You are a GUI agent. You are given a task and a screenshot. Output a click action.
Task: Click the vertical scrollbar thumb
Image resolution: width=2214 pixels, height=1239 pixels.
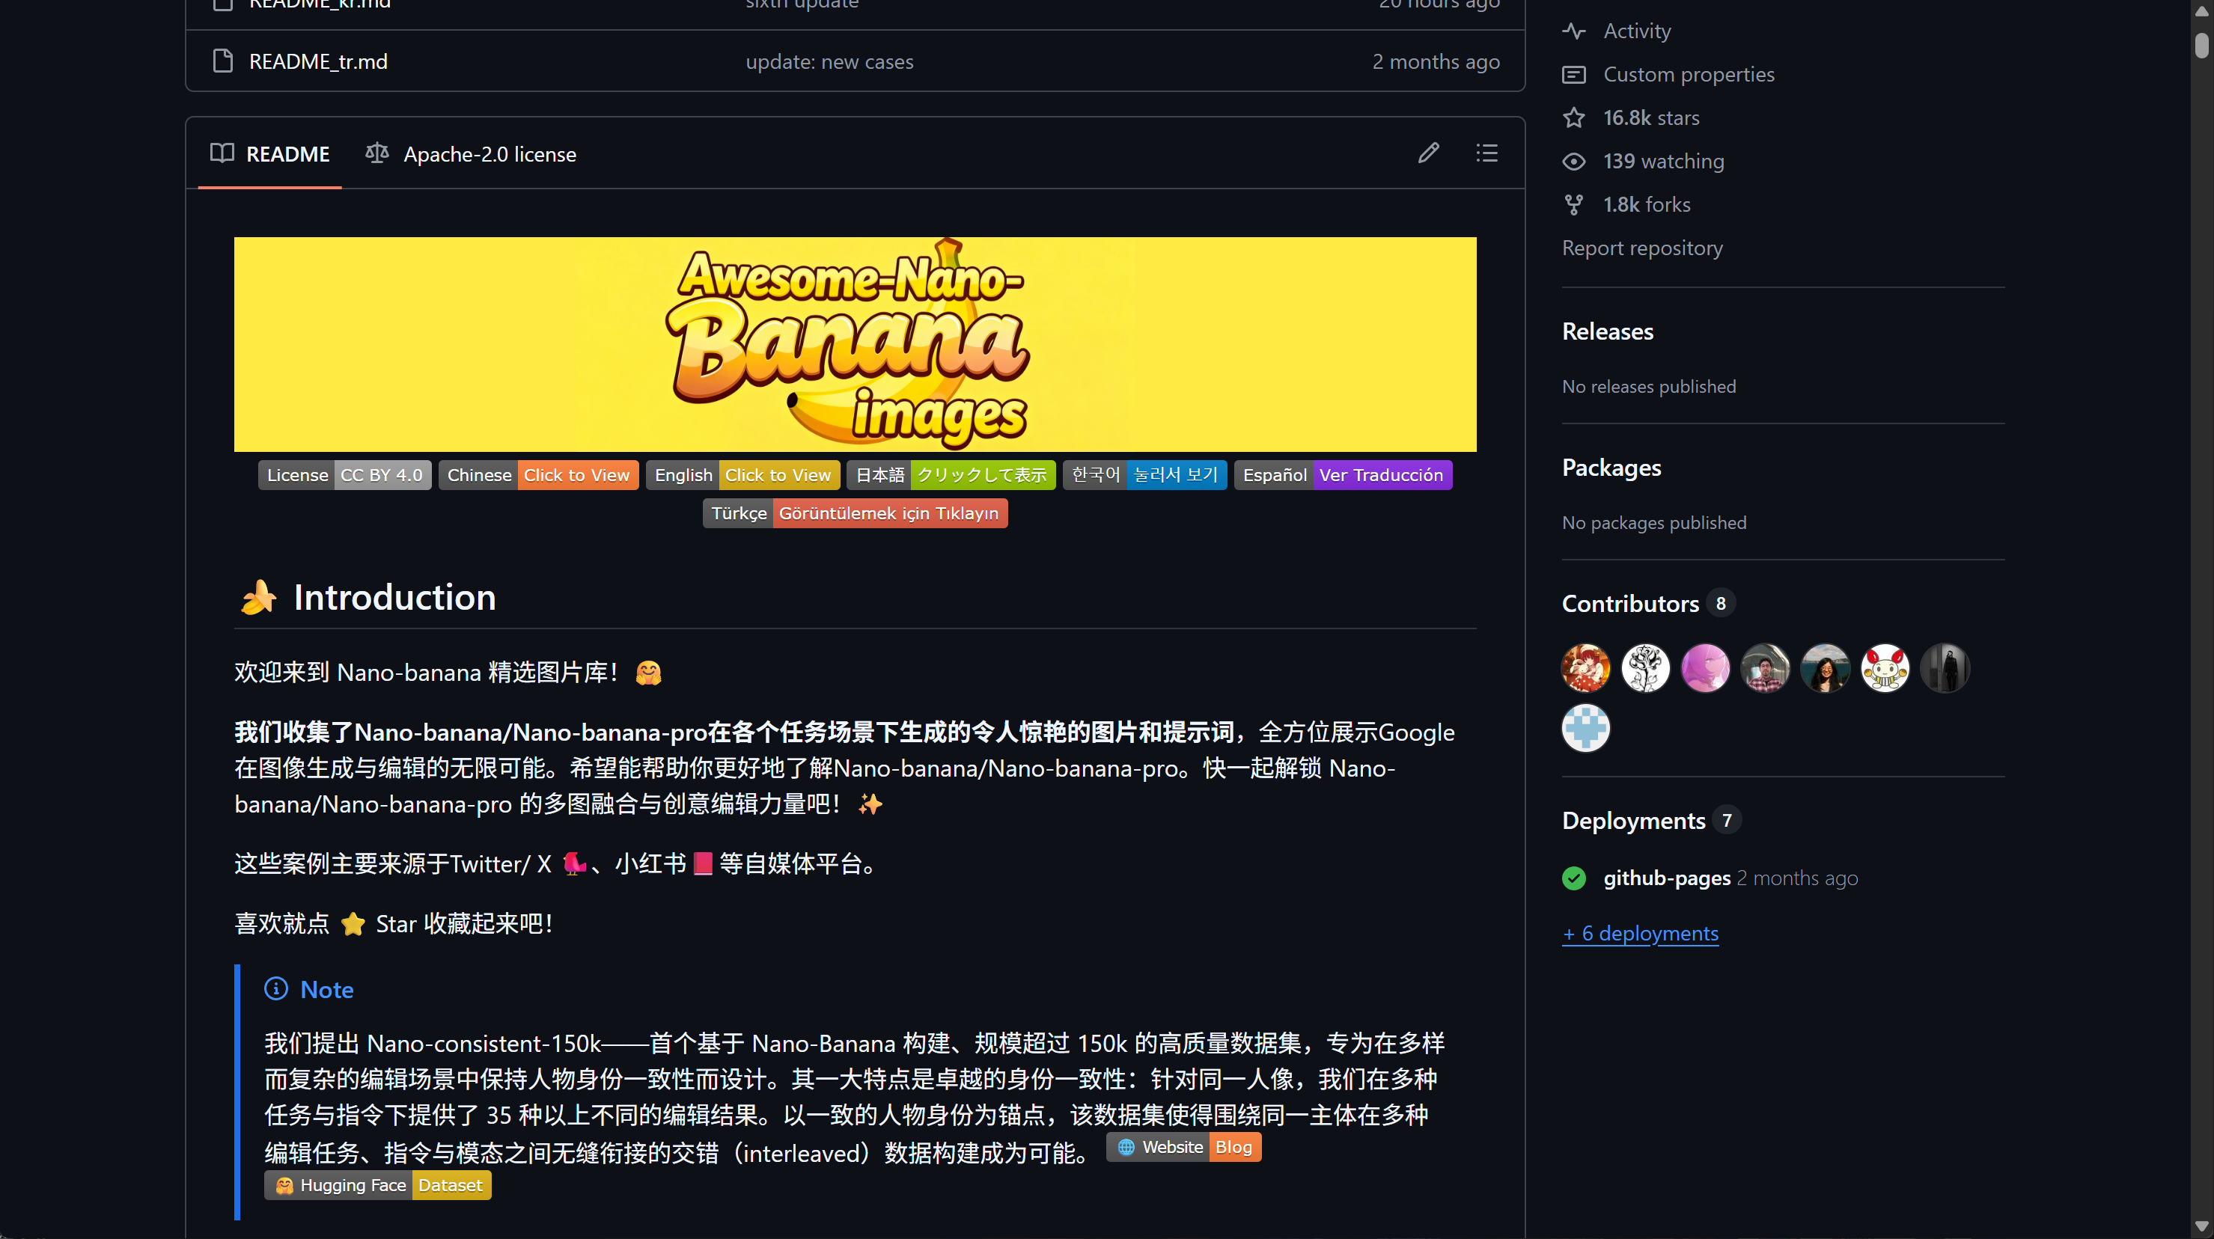click(x=2201, y=45)
